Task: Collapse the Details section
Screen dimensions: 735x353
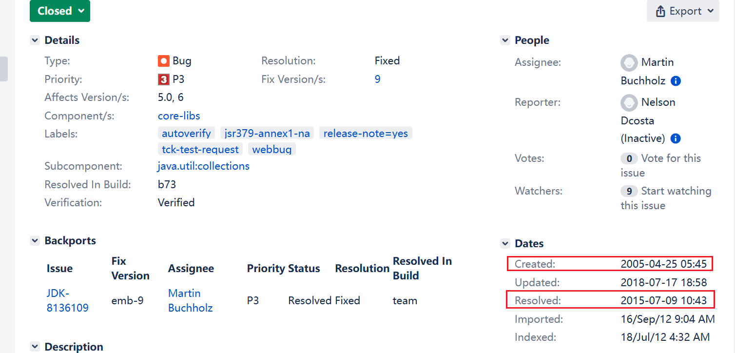Action: pos(35,40)
